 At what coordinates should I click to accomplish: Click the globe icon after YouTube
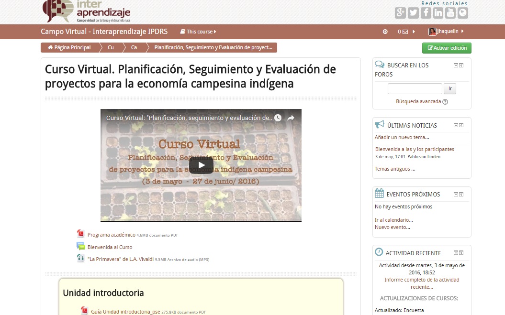point(463,13)
